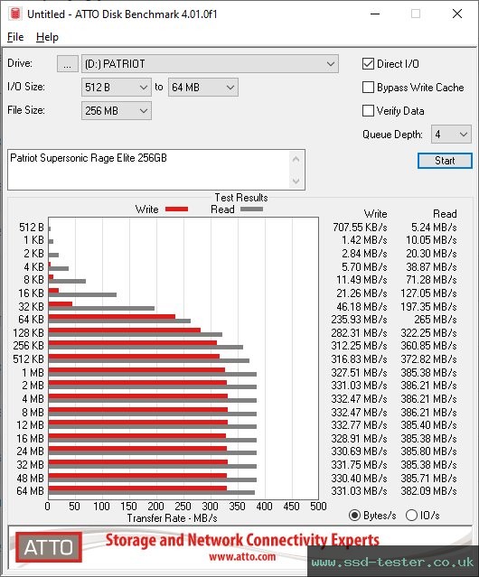
Task: Expand the (D:) PATRIOT drive dropdown
Action: 210,64
